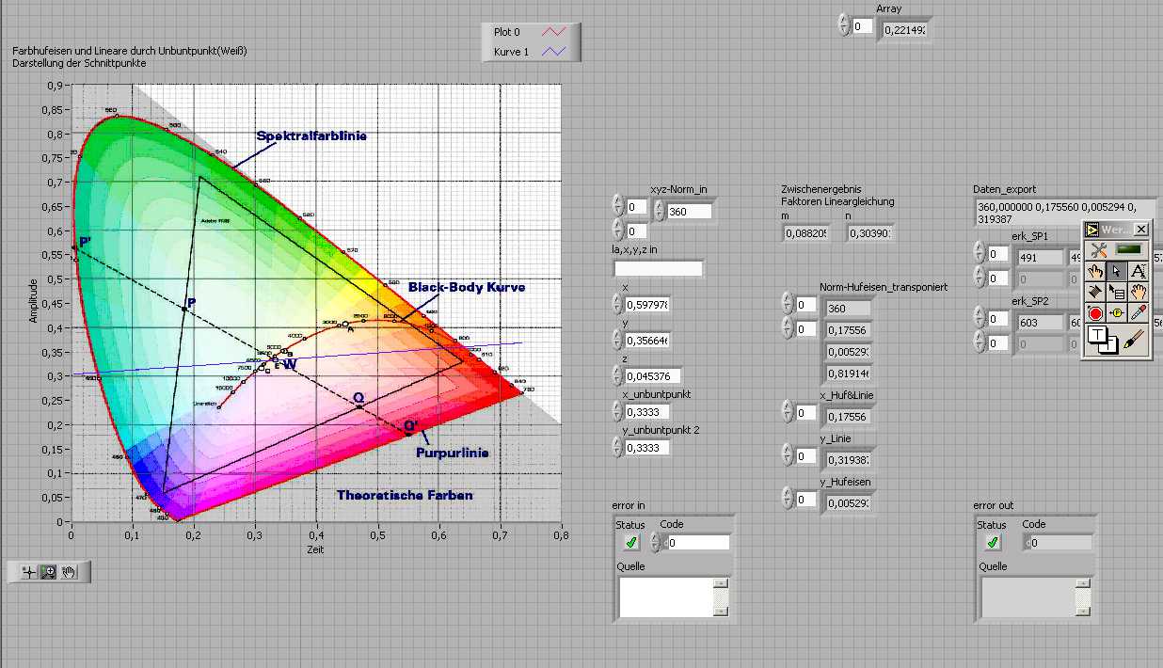Click the m factor indicator 0,08820

(x=806, y=232)
